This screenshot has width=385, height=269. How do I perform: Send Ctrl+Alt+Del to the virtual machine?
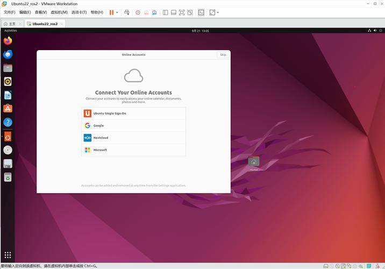point(127,12)
